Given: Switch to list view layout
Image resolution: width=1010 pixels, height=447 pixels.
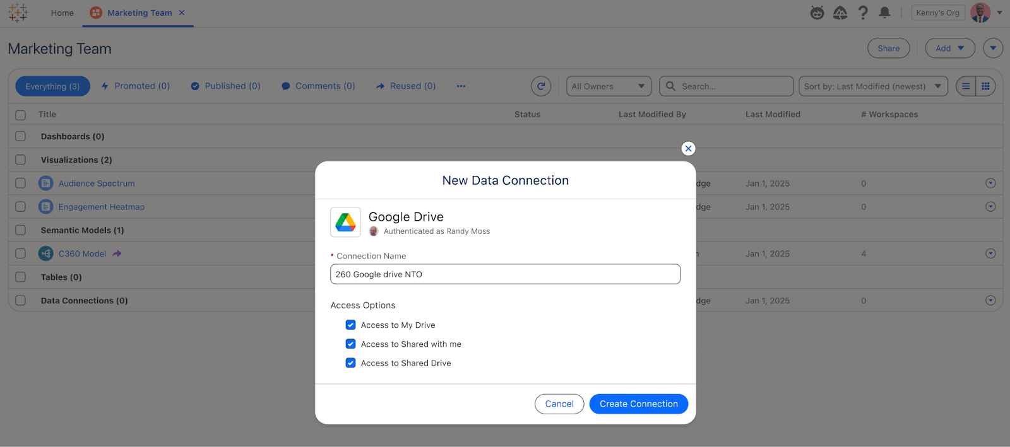Looking at the screenshot, I should click(x=966, y=86).
